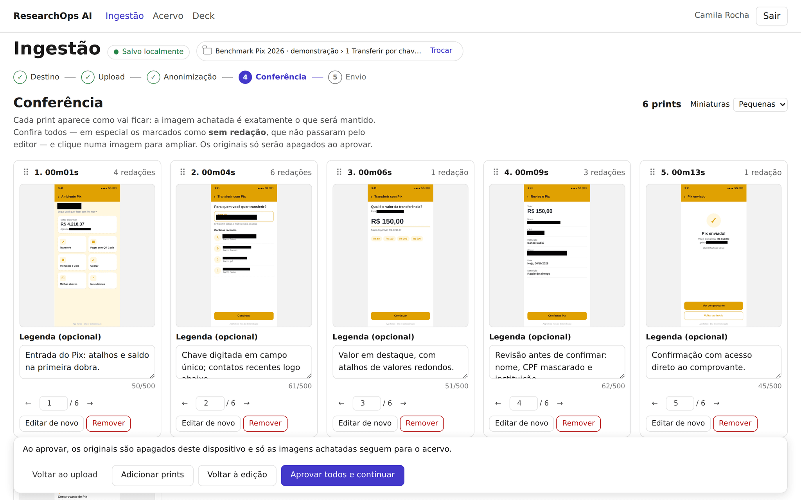Click the position field showing 2
Image resolution: width=801 pixels, height=500 pixels.
pyautogui.click(x=210, y=403)
